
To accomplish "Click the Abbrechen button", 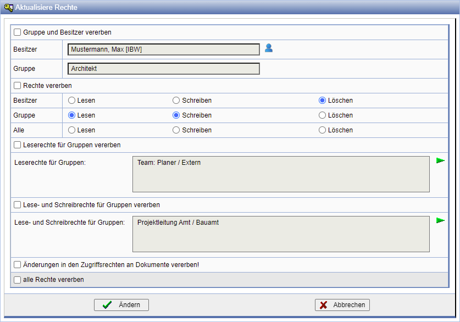I will click(342, 305).
